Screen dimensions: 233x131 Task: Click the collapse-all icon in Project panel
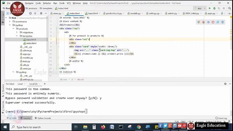tap(35, 13)
